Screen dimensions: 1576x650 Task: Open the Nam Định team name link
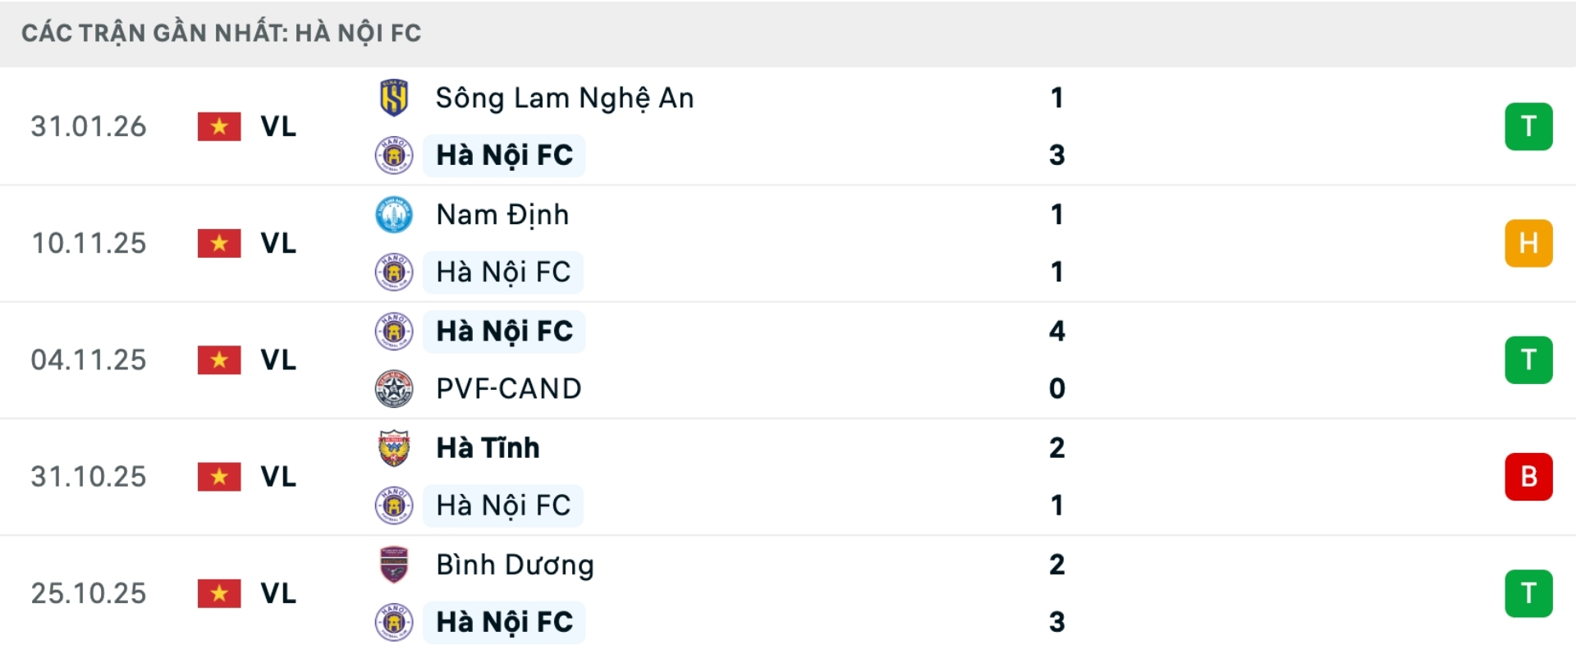(x=502, y=215)
